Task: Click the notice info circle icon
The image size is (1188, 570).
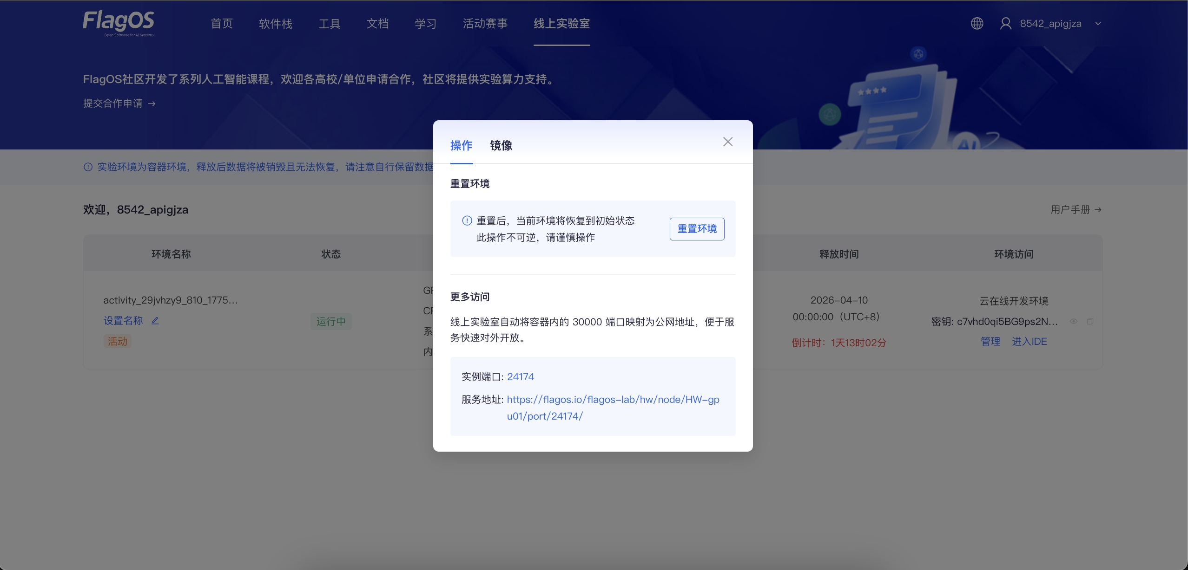Action: point(88,167)
